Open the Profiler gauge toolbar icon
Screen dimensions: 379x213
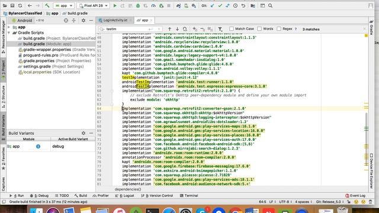(x=153, y=5)
